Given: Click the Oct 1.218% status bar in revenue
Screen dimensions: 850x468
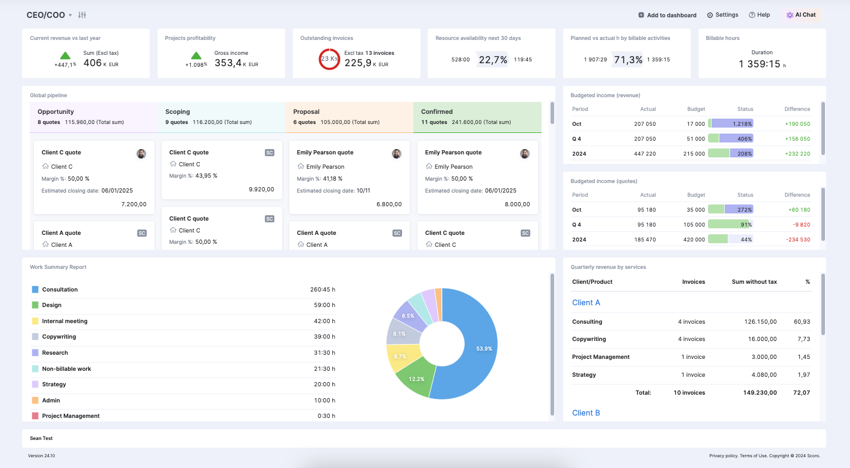Looking at the screenshot, I should point(730,123).
